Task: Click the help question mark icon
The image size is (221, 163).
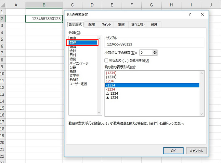Action: [x=190, y=15]
